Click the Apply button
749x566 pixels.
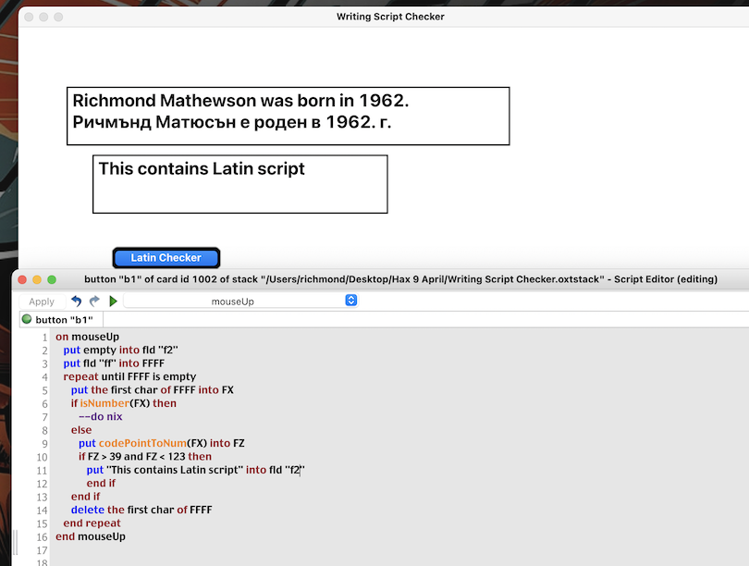[x=42, y=301]
